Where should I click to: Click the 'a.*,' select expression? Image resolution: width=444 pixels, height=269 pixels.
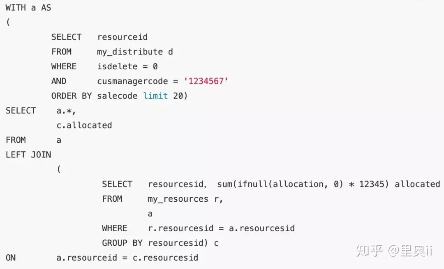click(66, 111)
